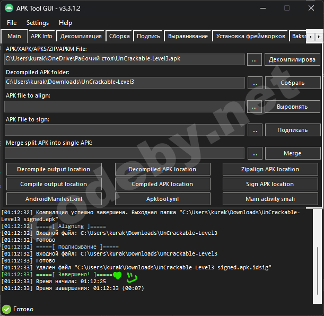The image size is (324, 316).
Task: Open the Help menu
Action: coord(66,23)
